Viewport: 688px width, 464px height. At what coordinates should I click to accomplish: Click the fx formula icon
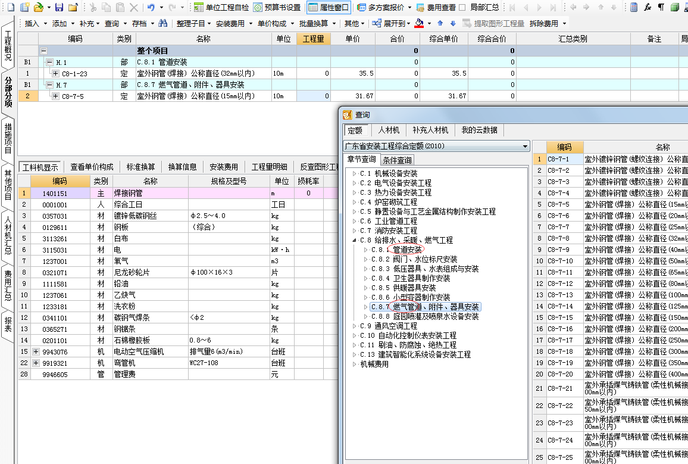point(648,7)
